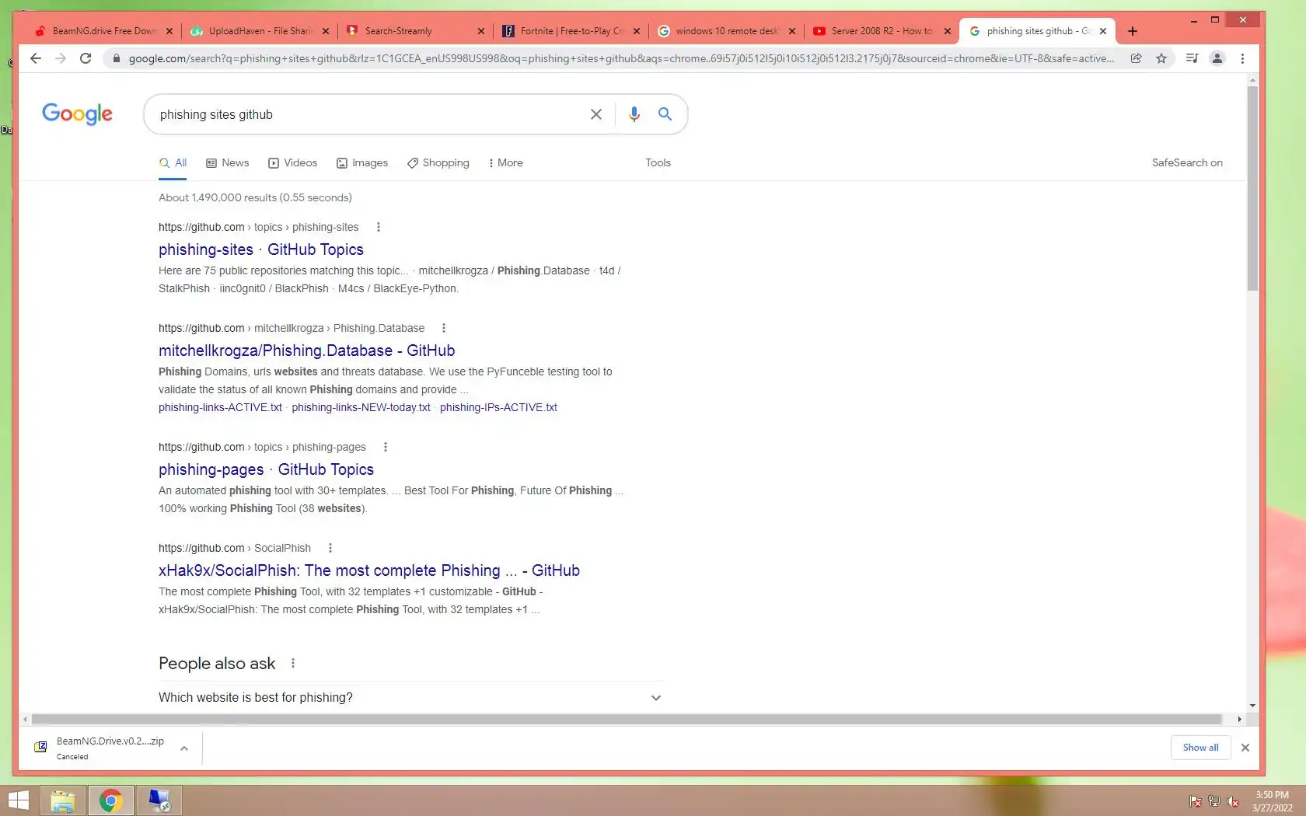Close the Fortnite tab
The width and height of the screenshot is (1306, 816).
pos(637,31)
